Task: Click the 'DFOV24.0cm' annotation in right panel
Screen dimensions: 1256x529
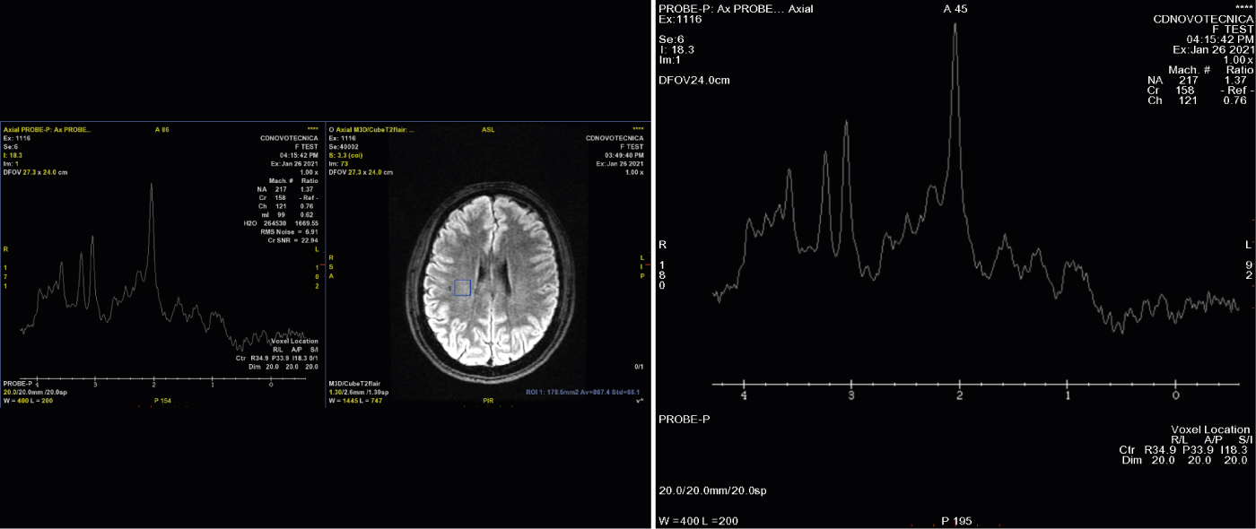Action: tap(693, 80)
